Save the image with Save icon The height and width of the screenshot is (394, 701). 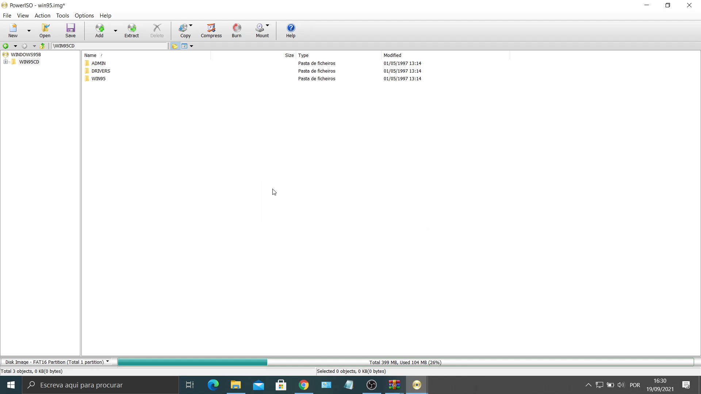[x=70, y=31]
